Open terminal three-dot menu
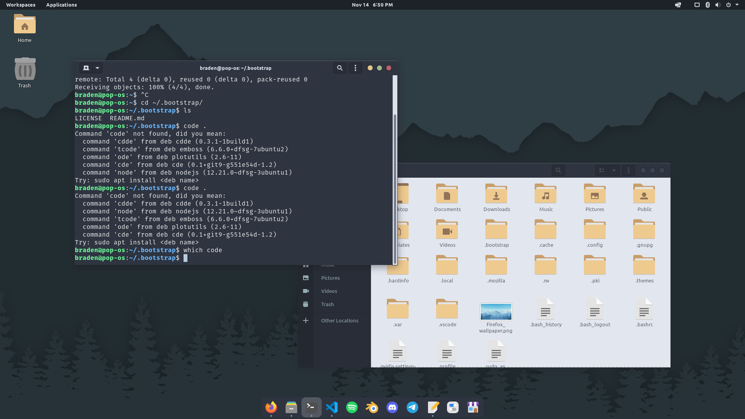 [355, 68]
